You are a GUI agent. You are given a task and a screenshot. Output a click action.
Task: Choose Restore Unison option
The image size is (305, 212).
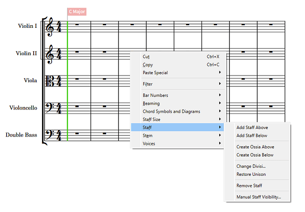click(251, 174)
